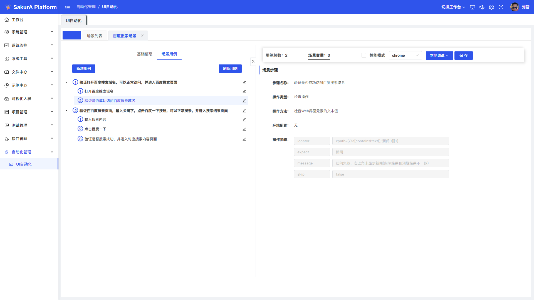Toggle fullscreen mode icon
Viewport: 534px width, 300px height.
[x=501, y=7]
